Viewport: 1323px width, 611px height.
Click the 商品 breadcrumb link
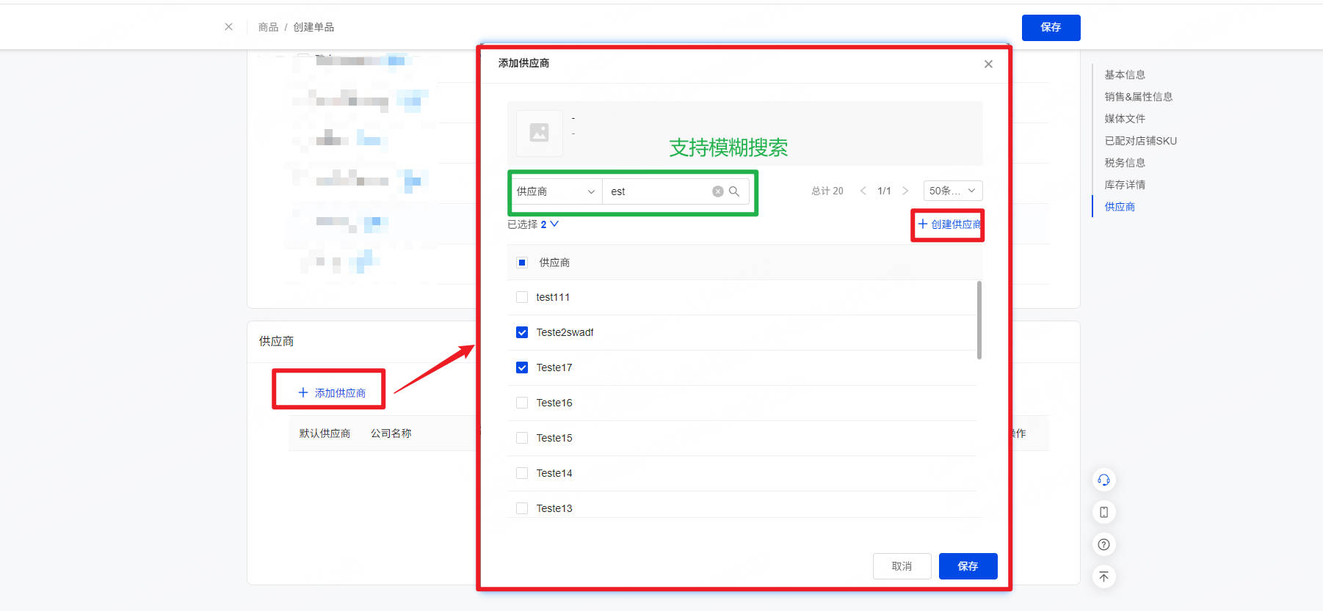coord(268,27)
